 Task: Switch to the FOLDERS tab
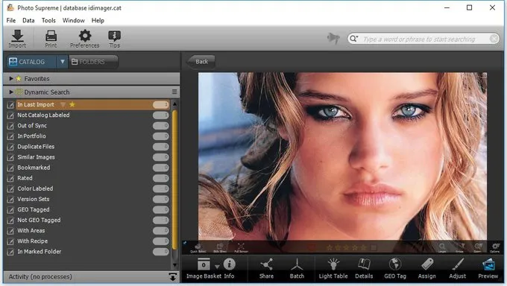(x=93, y=61)
